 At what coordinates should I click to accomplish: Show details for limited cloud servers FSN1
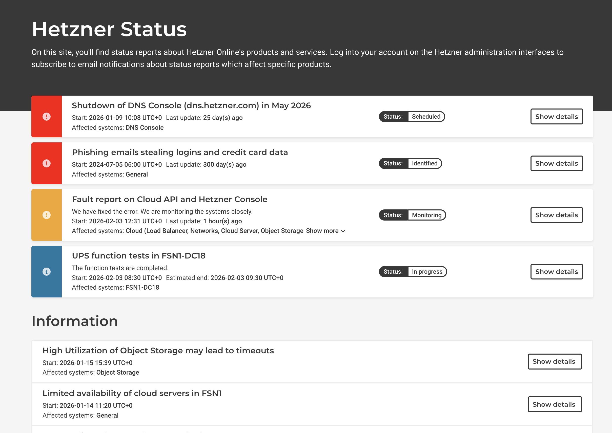point(554,404)
